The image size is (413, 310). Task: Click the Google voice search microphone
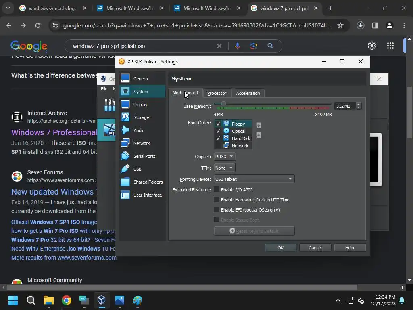coord(237,46)
